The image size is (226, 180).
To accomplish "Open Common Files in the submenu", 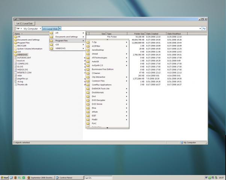I will 107,81.
